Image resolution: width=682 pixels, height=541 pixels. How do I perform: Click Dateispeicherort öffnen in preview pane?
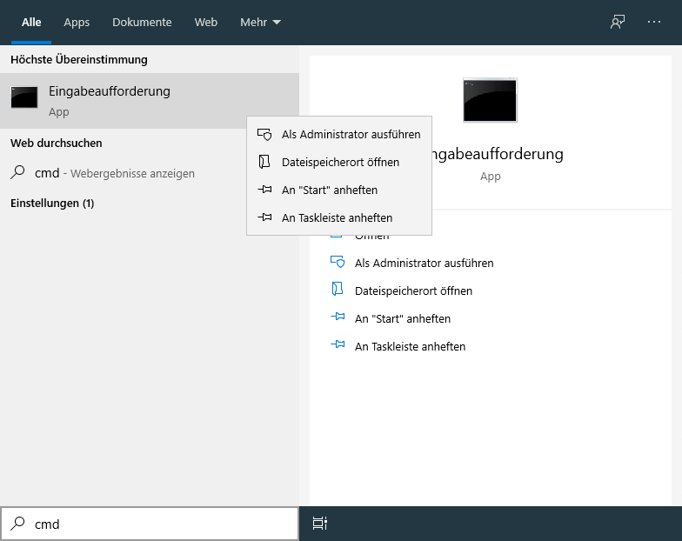[x=414, y=291]
